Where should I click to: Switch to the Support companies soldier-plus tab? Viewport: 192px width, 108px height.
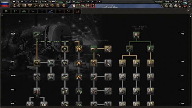coord(15,11)
